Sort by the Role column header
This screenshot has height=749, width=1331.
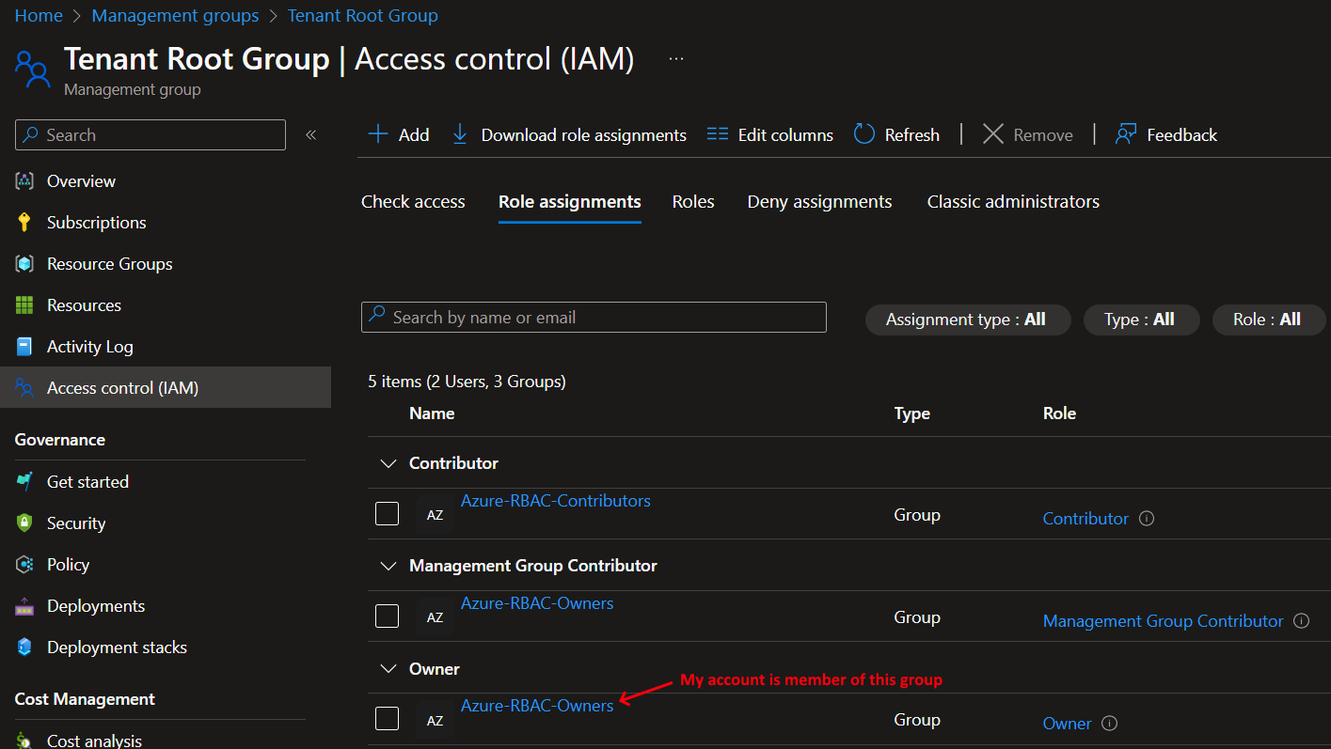point(1059,414)
